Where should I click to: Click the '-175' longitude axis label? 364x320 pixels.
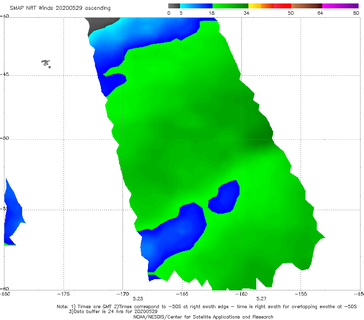coord(63,294)
